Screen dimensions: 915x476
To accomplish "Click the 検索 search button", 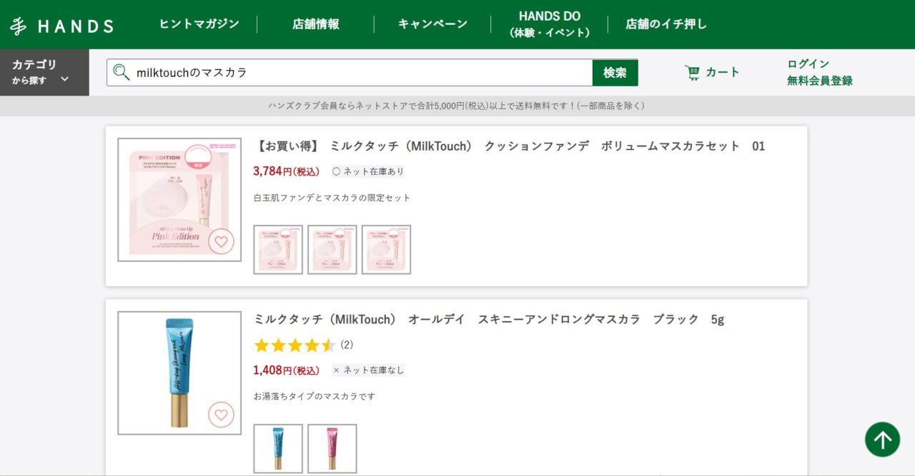I will (615, 73).
